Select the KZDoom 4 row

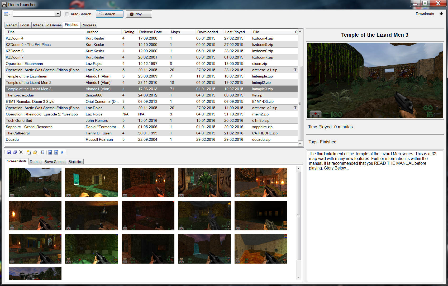coord(151,38)
